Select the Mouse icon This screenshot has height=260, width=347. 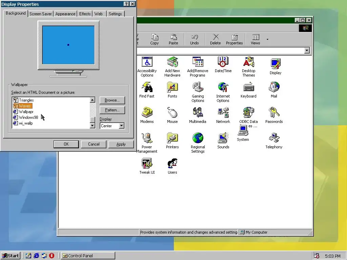(x=172, y=115)
